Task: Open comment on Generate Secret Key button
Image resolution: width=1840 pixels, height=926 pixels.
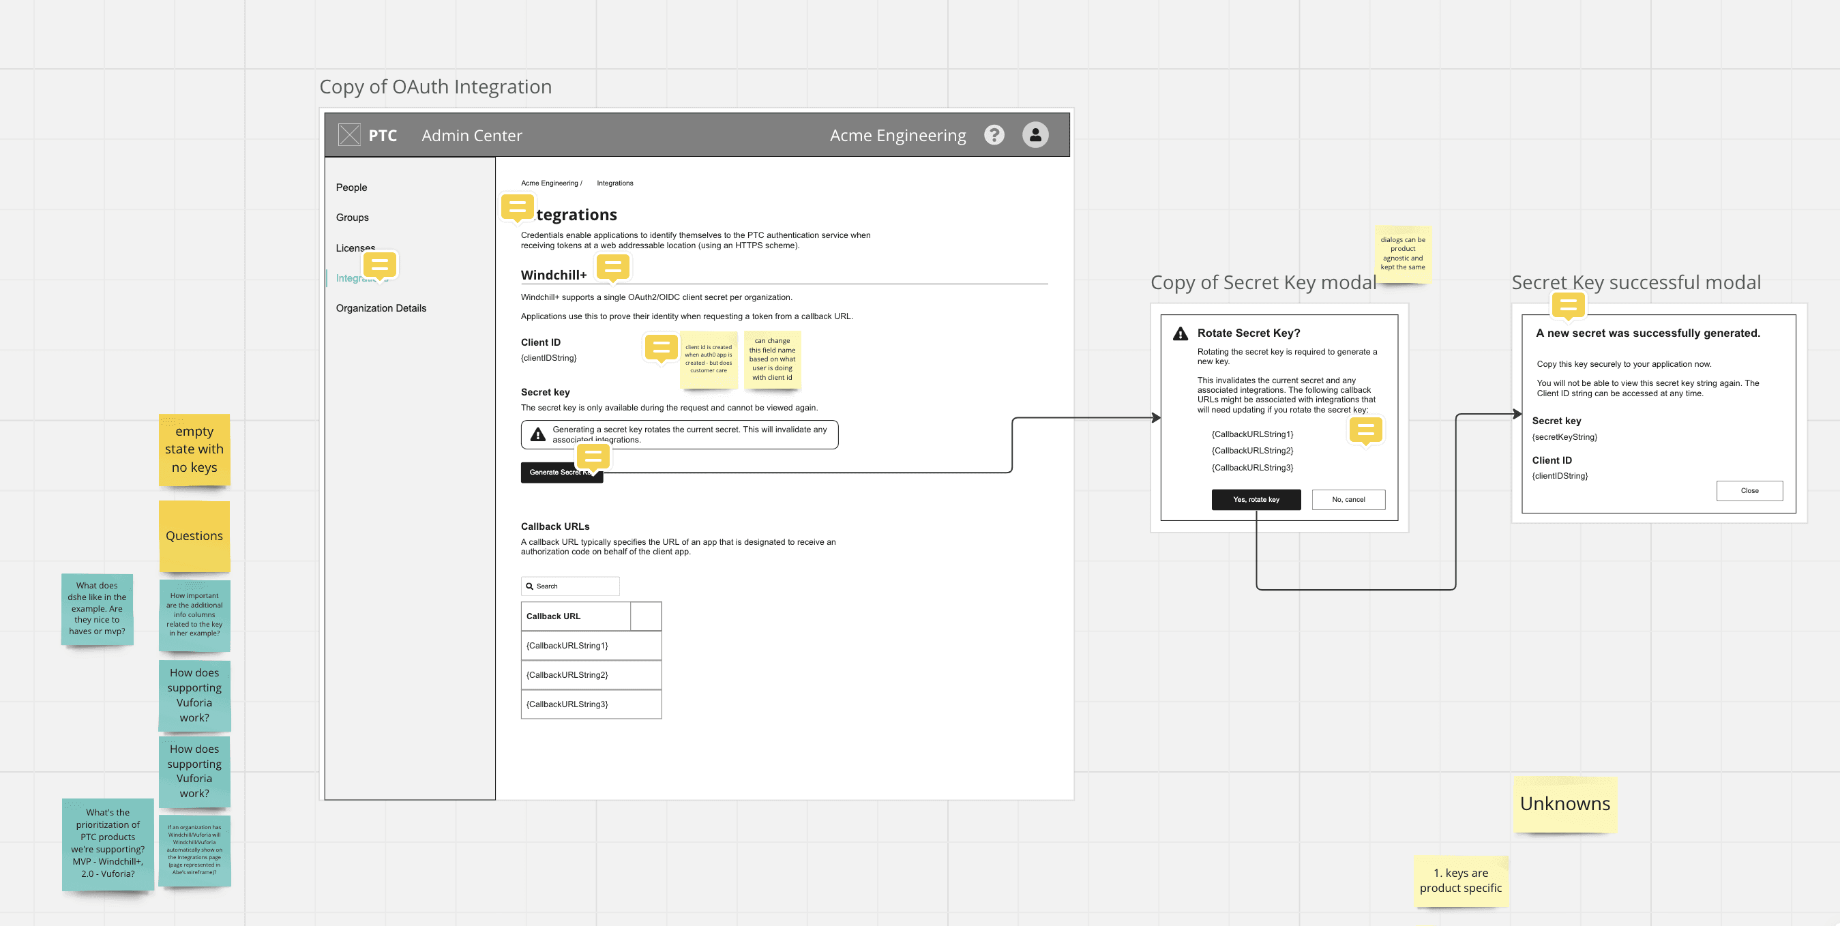Action: 593,457
